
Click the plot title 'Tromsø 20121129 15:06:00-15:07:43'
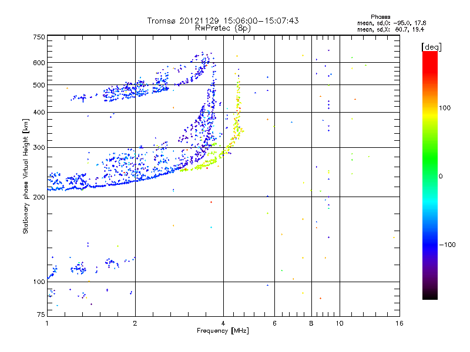tap(223, 21)
